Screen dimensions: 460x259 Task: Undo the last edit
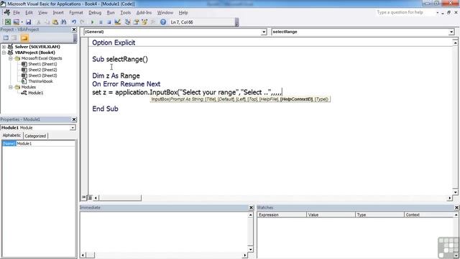[74, 22]
